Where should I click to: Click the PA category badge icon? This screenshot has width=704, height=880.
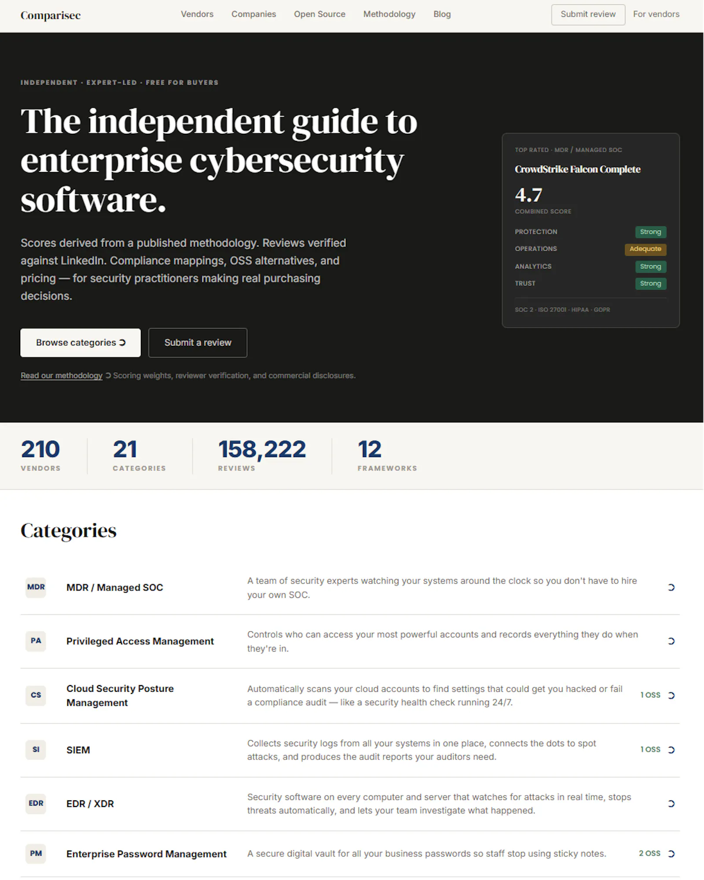pos(36,641)
